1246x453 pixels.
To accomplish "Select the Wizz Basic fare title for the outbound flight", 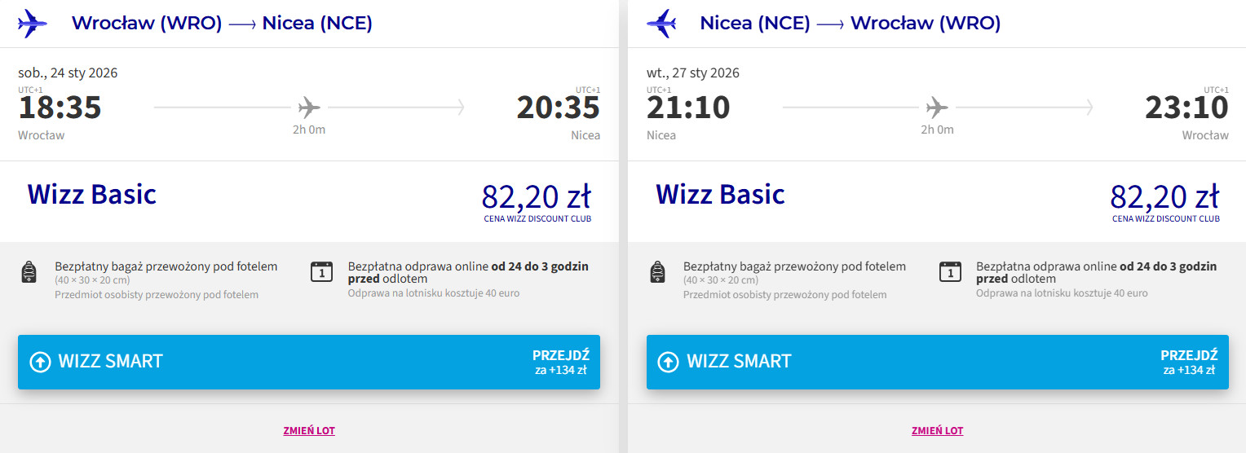I will click(92, 195).
